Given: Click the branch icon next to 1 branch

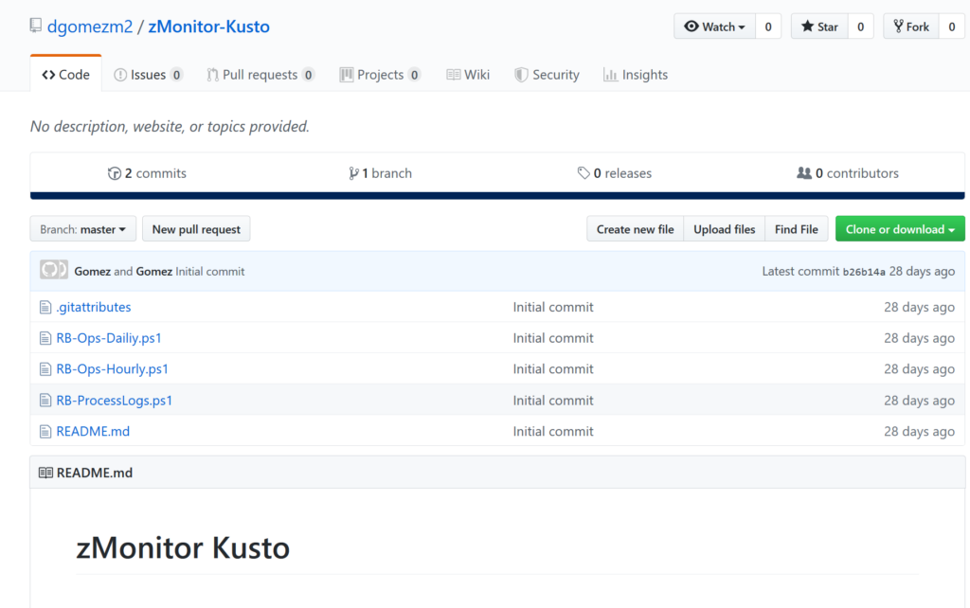Looking at the screenshot, I should tap(353, 173).
